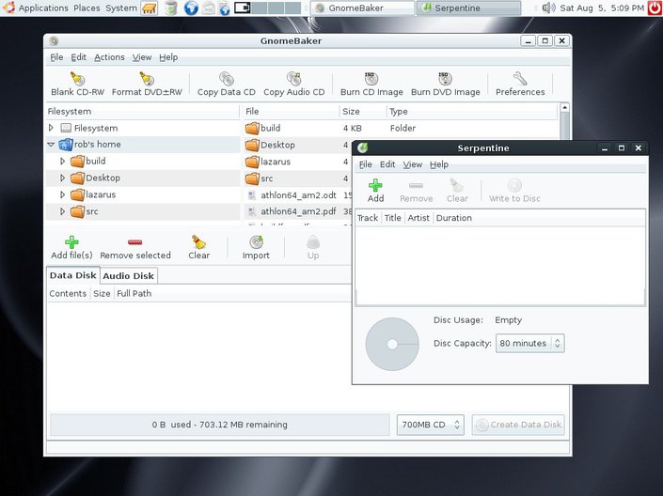Click Full Path column header
This screenshot has height=496, width=663.
(134, 294)
